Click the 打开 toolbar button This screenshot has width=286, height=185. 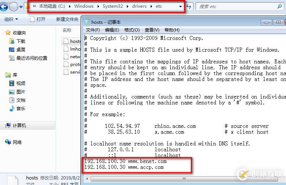[x=38, y=19]
